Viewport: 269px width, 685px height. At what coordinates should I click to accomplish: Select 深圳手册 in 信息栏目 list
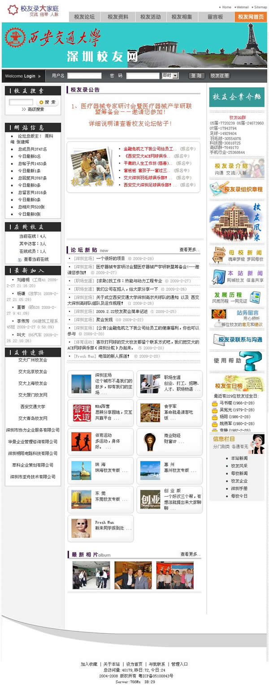pyautogui.click(x=239, y=489)
